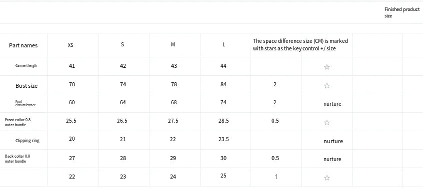Click the star in Front collar row

(326, 123)
